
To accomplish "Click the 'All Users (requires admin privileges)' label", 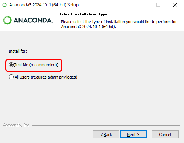I will (46, 77).
